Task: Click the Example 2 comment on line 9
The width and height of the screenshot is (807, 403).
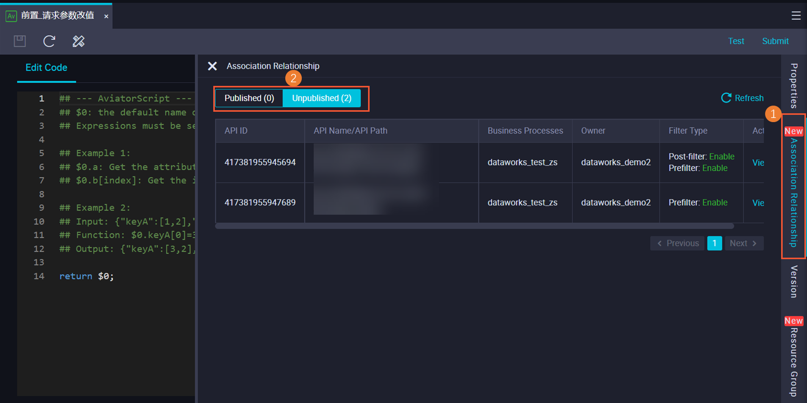Action: 95,208
